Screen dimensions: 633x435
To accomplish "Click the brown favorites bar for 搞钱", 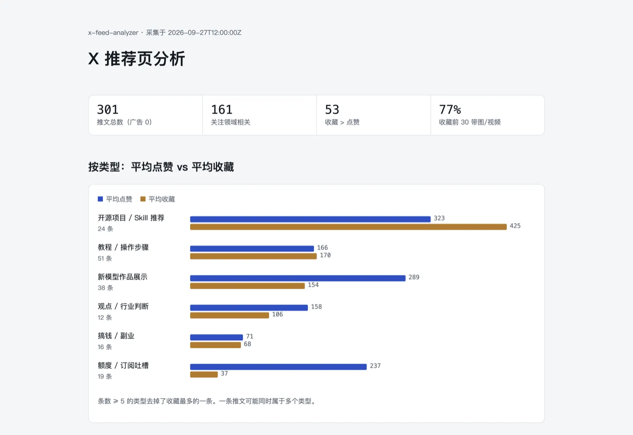I will (x=215, y=345).
